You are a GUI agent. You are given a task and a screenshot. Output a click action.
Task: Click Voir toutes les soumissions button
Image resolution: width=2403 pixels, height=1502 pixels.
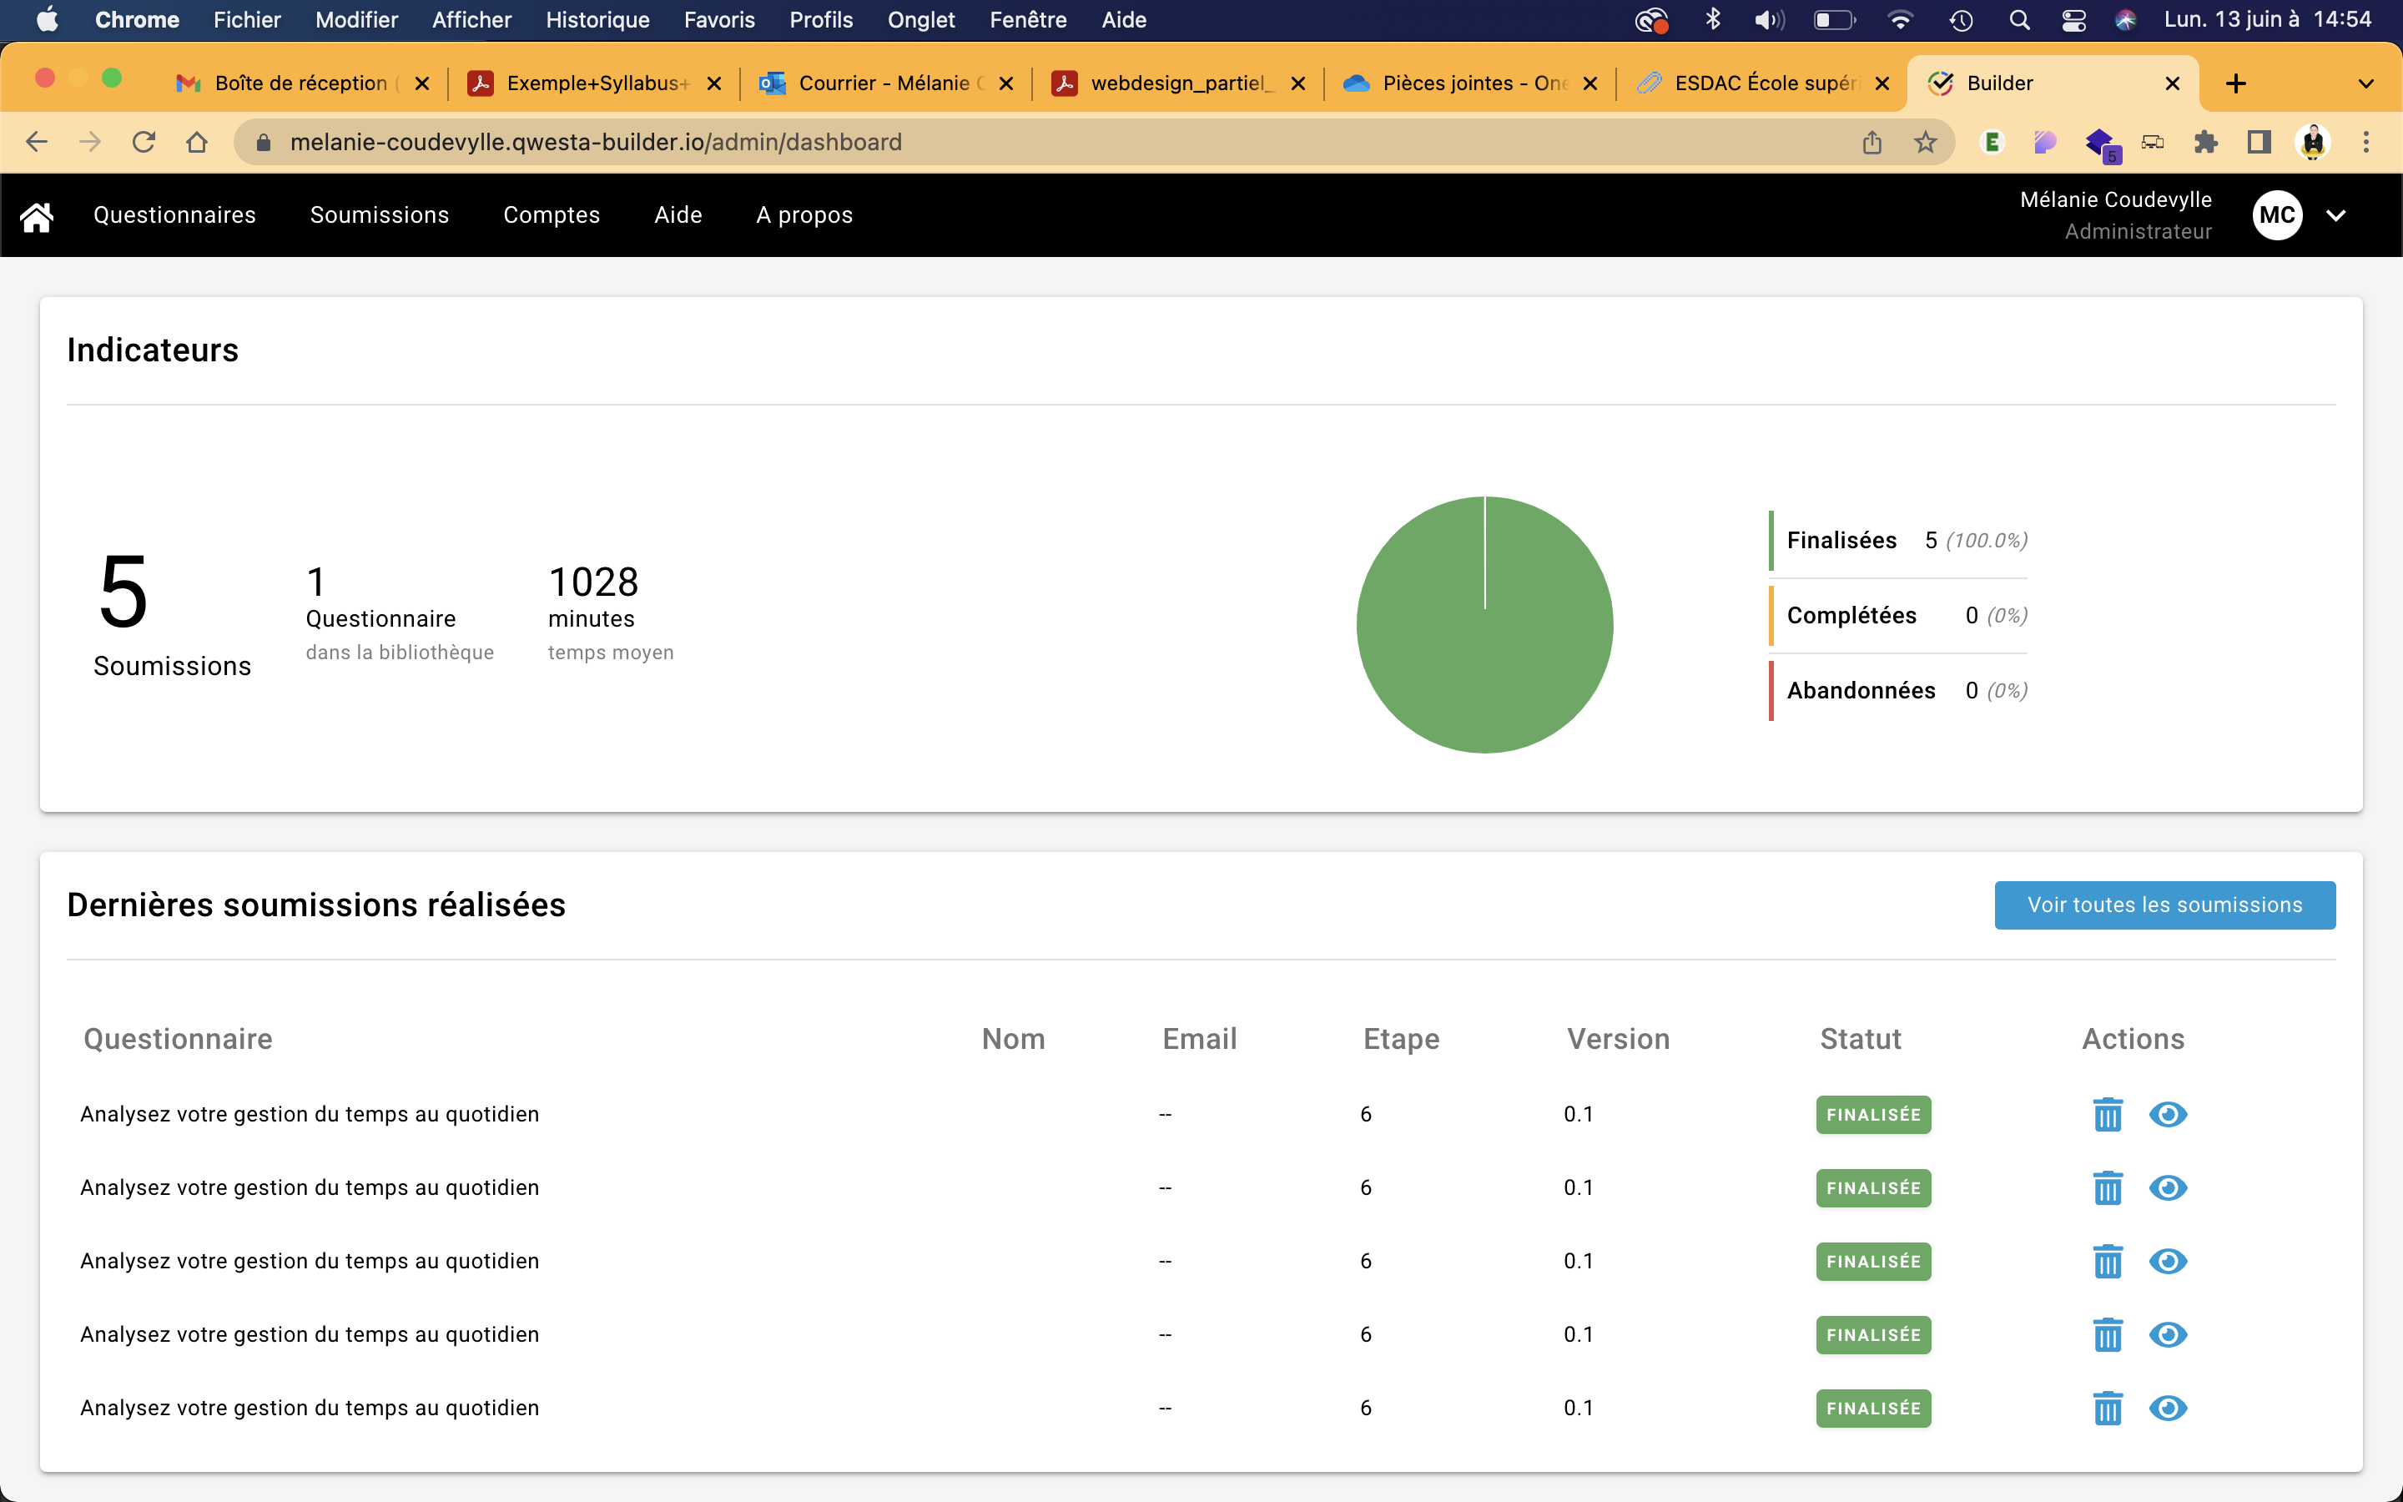click(2164, 905)
